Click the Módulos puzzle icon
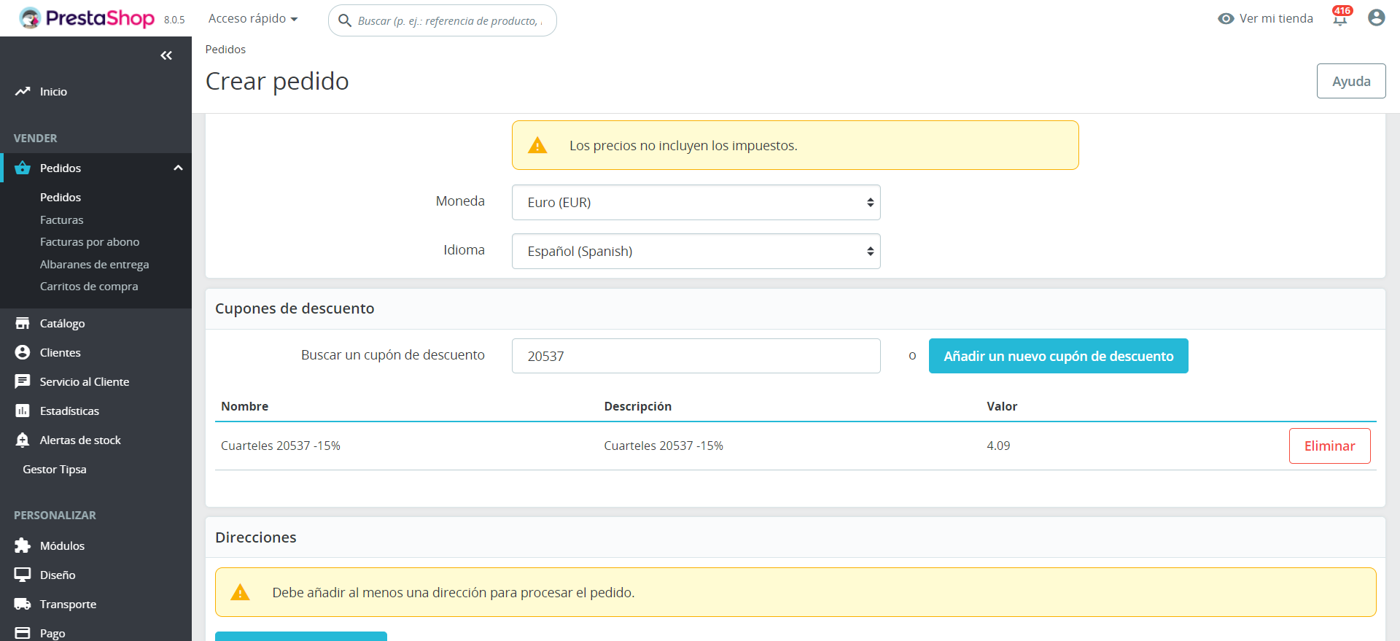 click(x=23, y=545)
